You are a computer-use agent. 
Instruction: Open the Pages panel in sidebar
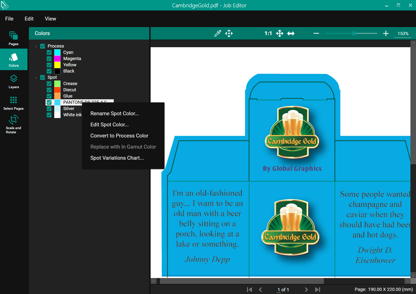[14, 38]
